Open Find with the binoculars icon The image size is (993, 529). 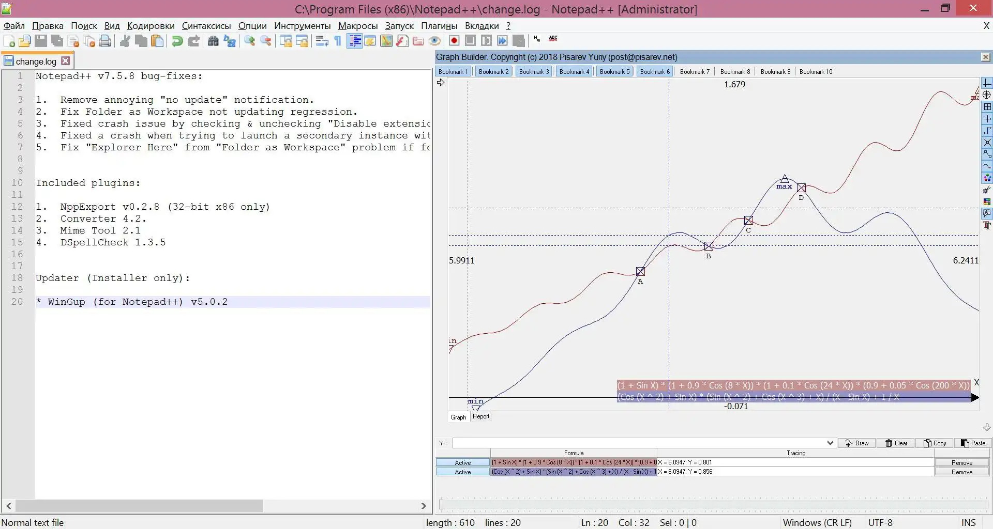[213, 41]
